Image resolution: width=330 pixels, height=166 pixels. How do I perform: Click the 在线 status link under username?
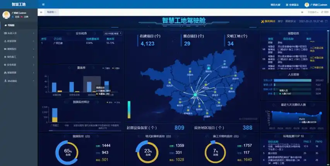pyautogui.click(x=15, y=17)
